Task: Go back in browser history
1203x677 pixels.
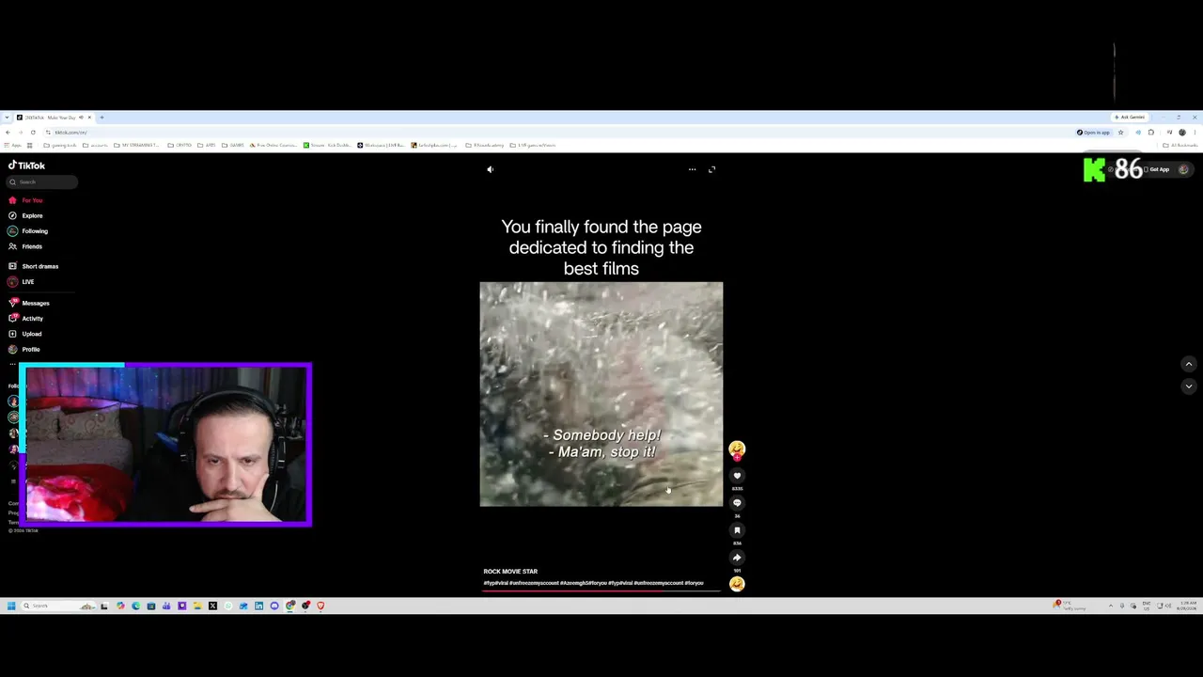Action: coord(8,133)
